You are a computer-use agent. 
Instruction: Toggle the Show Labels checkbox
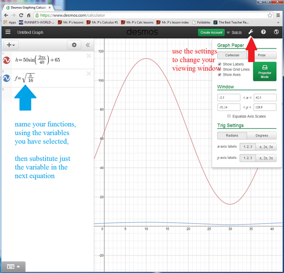[220, 64]
